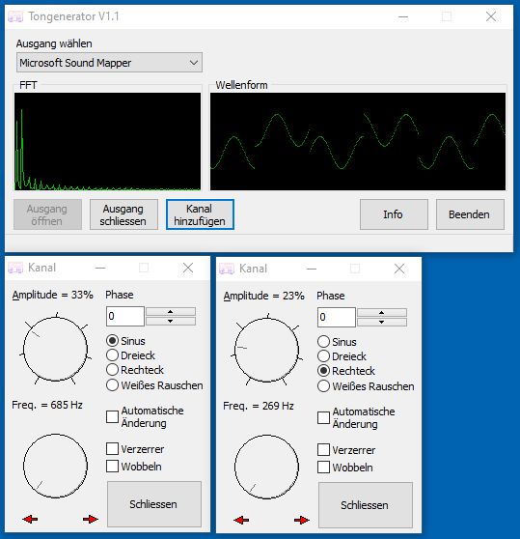This screenshot has height=539, width=520.
Task: Click red right arrow in 269 Hz channel
Action: pyautogui.click(x=302, y=520)
